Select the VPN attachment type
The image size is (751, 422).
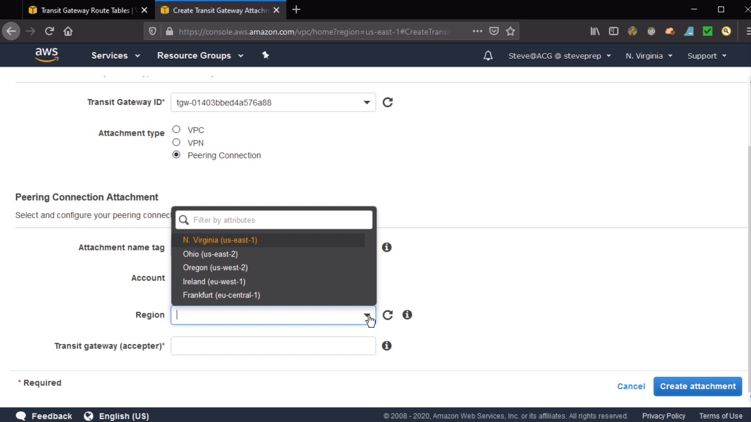[176, 142]
